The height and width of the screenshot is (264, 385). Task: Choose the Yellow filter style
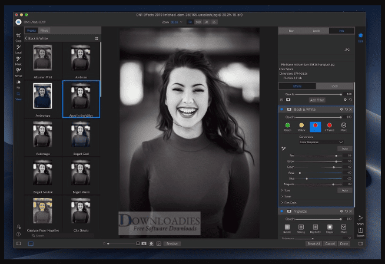(x=301, y=127)
